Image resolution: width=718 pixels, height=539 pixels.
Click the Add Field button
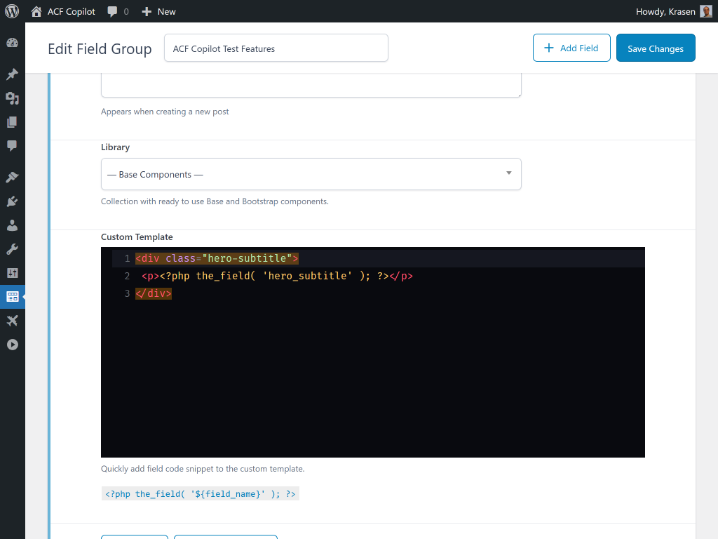click(x=571, y=48)
